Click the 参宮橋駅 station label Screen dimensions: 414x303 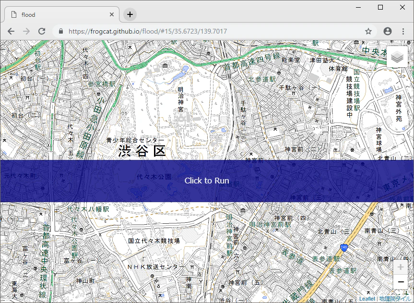point(102,84)
